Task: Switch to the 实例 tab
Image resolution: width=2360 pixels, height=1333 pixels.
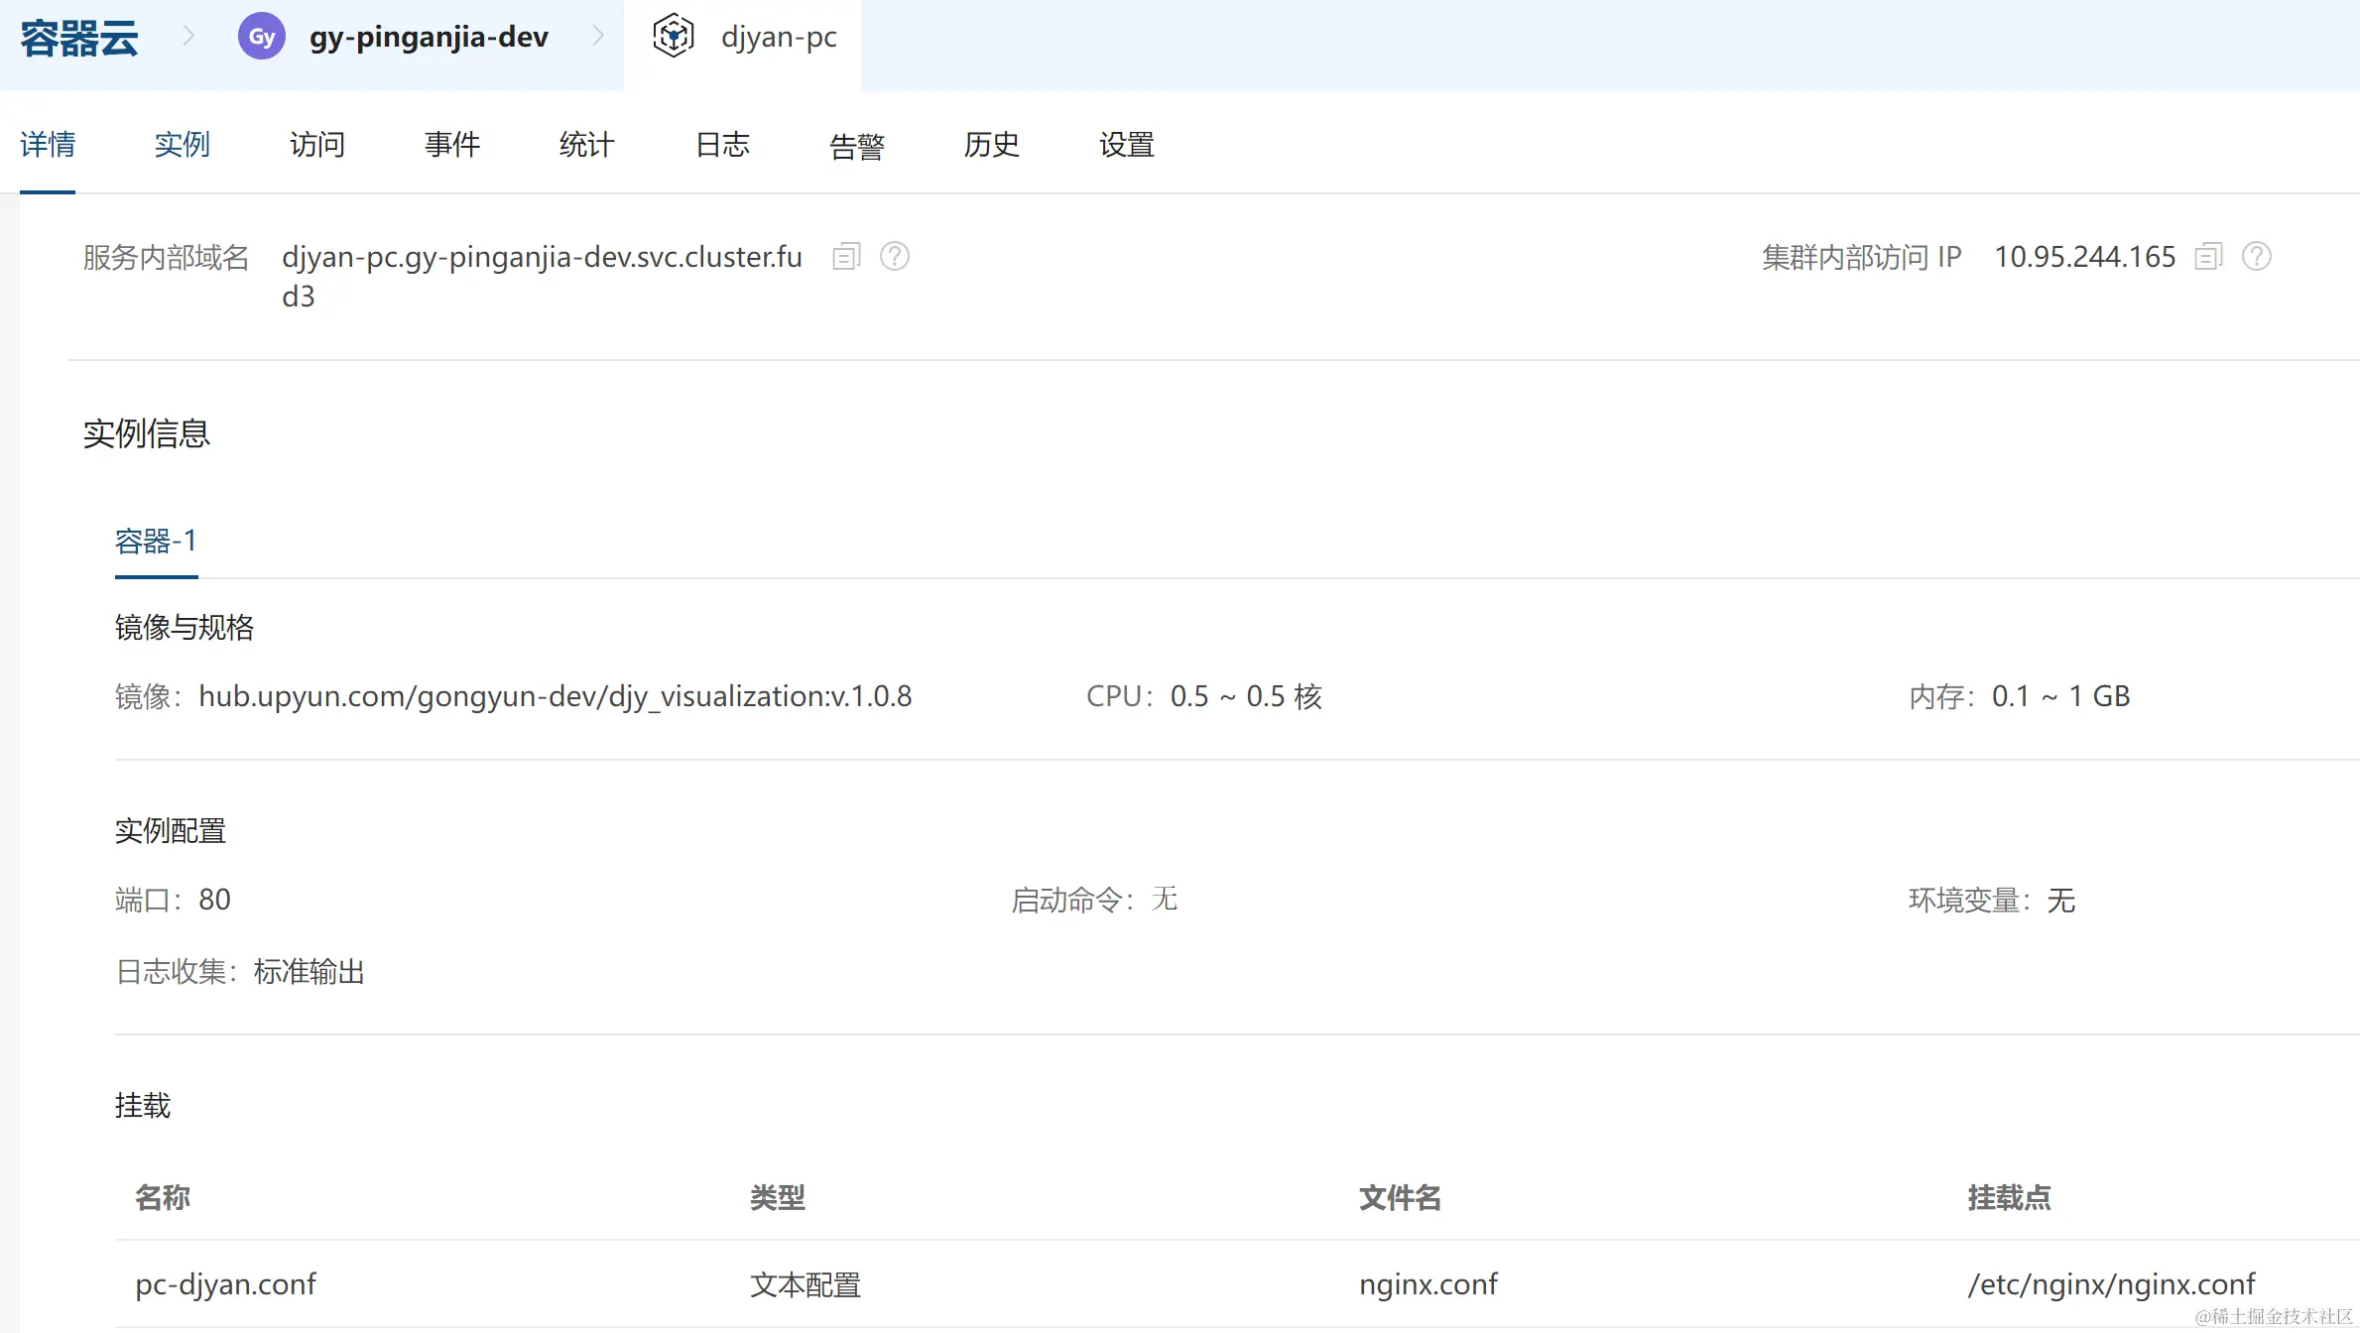Action: (x=182, y=145)
